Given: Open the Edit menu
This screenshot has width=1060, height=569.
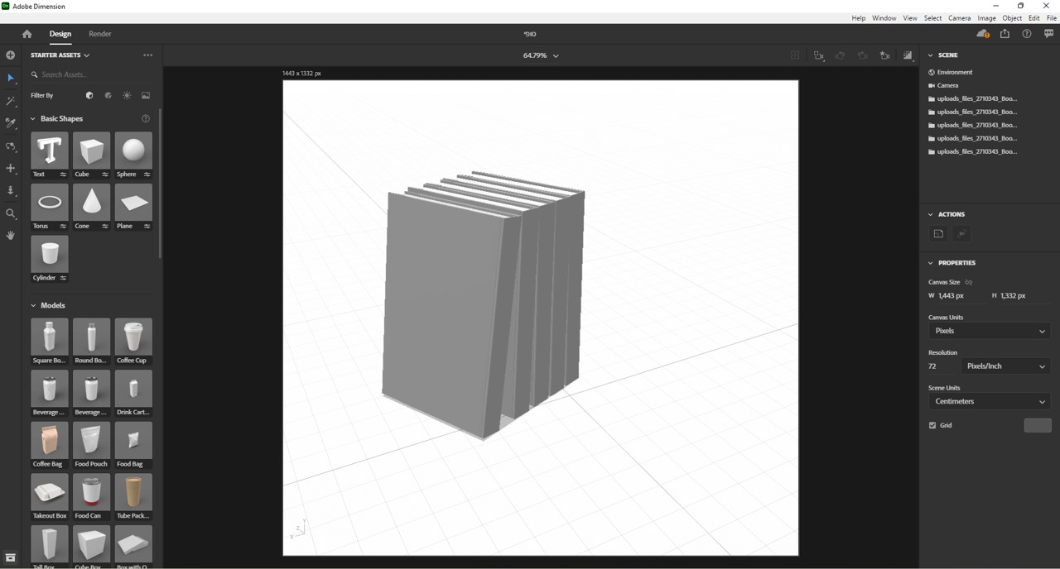Looking at the screenshot, I should click(1034, 18).
